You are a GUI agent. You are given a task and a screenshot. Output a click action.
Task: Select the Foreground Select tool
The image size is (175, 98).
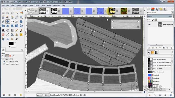click(x=8, y=17)
